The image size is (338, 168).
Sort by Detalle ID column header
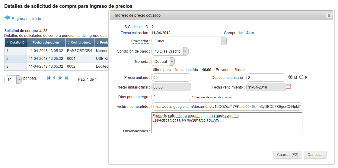click(15, 43)
